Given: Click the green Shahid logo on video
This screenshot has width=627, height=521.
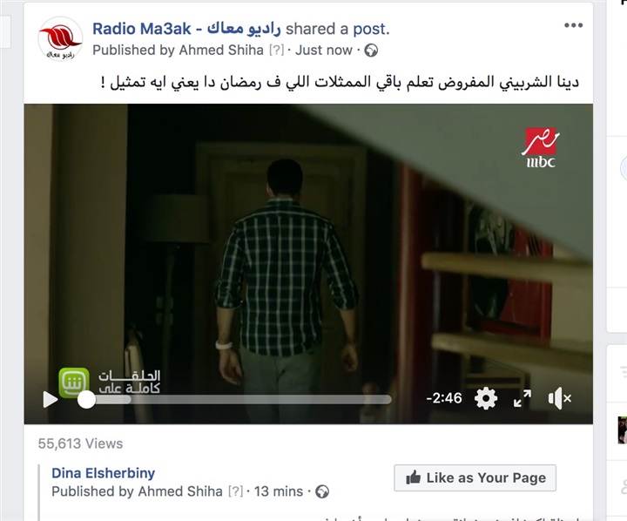Looking at the screenshot, I should tap(74, 382).
